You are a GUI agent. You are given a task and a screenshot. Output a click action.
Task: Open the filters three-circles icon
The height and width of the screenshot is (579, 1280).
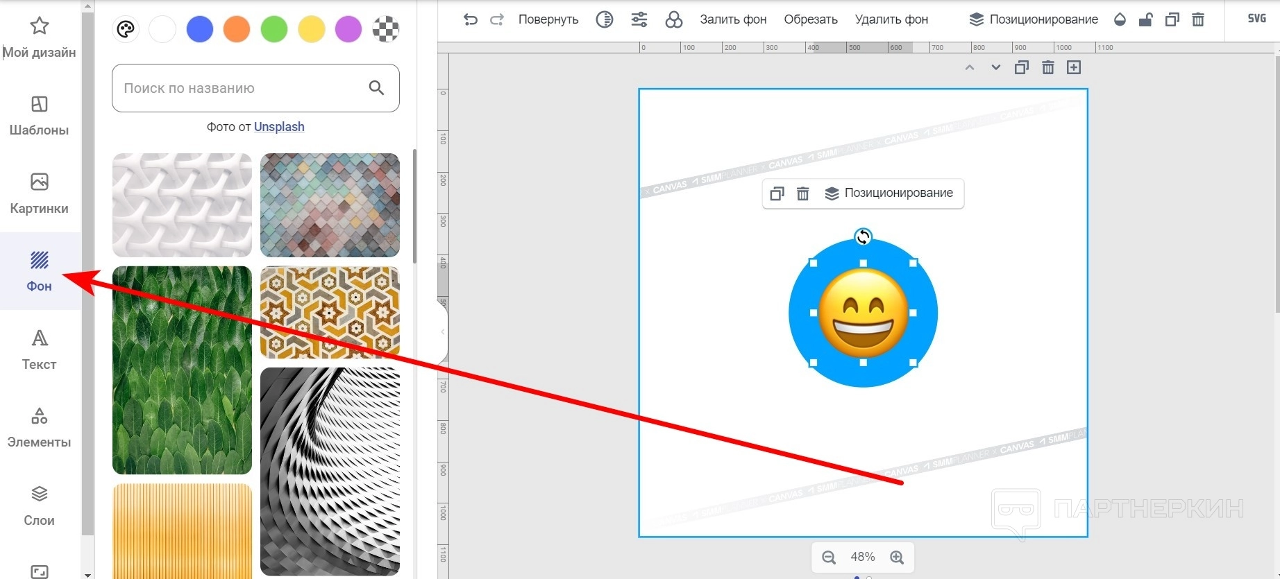pyautogui.click(x=674, y=19)
